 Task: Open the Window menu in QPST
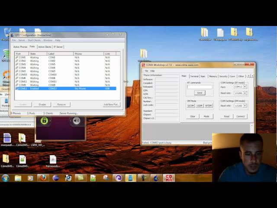[x=48, y=40]
